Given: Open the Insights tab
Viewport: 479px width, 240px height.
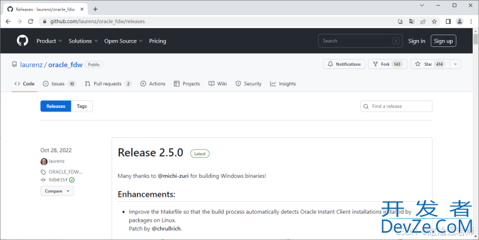Looking at the screenshot, I should [x=283, y=83].
